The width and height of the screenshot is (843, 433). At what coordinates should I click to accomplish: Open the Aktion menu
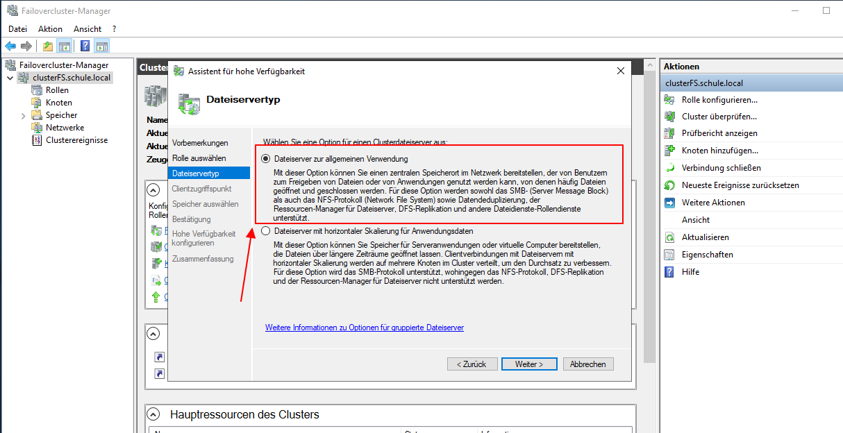(x=49, y=28)
